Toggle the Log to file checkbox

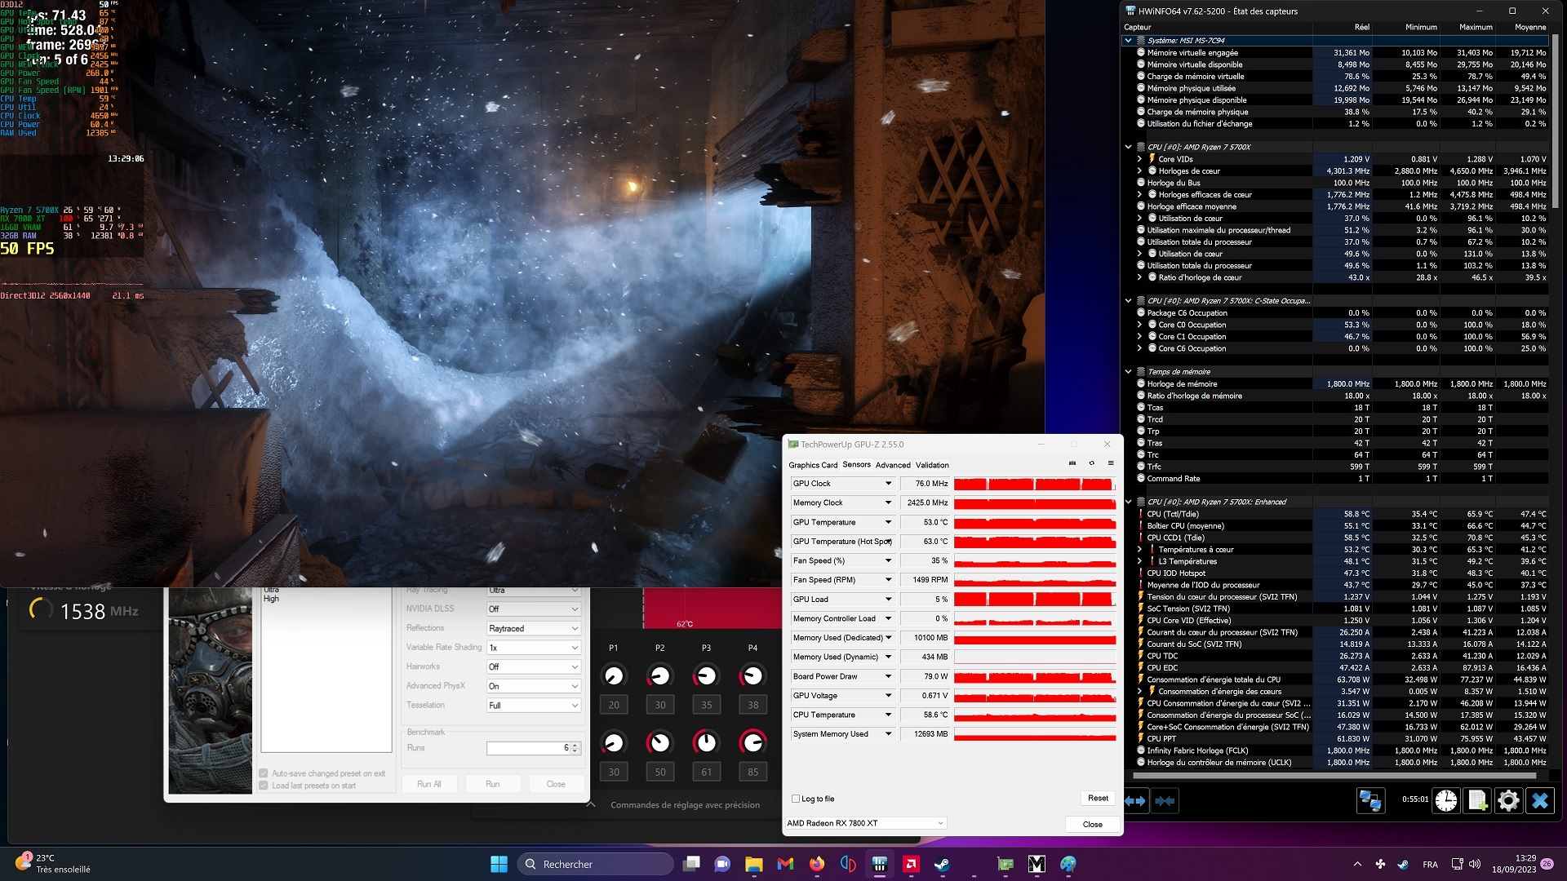796,799
